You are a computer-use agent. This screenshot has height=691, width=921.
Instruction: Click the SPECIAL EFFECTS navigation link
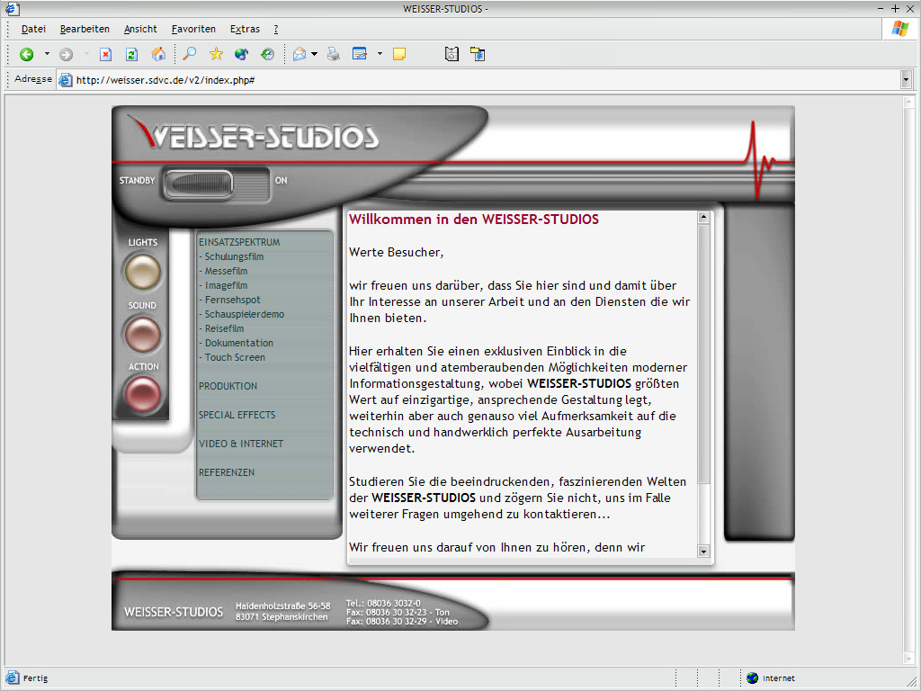click(237, 415)
